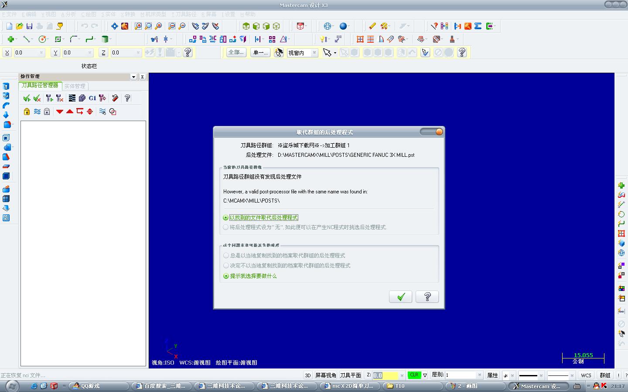Click the dialog help question button
Image resolution: width=628 pixels, height=392 pixels.
coord(427,297)
